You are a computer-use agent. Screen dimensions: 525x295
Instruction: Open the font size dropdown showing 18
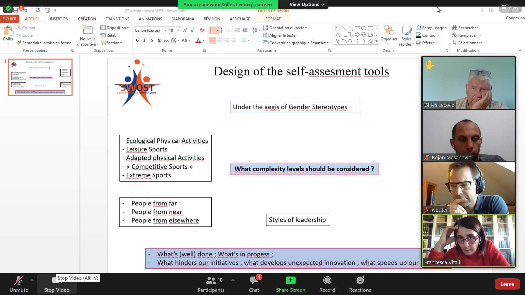(179, 30)
